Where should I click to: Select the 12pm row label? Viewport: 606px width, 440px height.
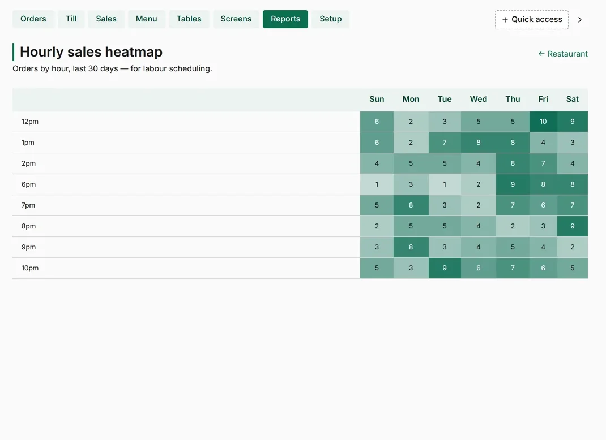tap(30, 122)
